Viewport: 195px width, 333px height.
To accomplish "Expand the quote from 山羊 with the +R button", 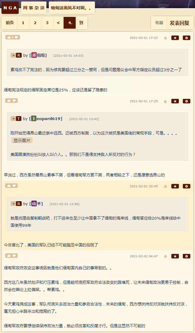I will pos(16,204).
